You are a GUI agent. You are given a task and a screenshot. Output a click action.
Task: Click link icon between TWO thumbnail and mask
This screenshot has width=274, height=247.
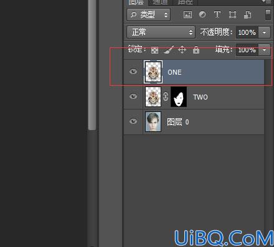[x=166, y=96]
